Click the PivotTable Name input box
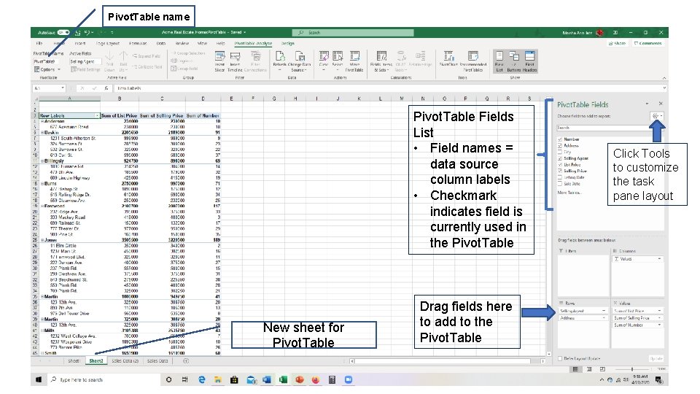 coord(46,61)
